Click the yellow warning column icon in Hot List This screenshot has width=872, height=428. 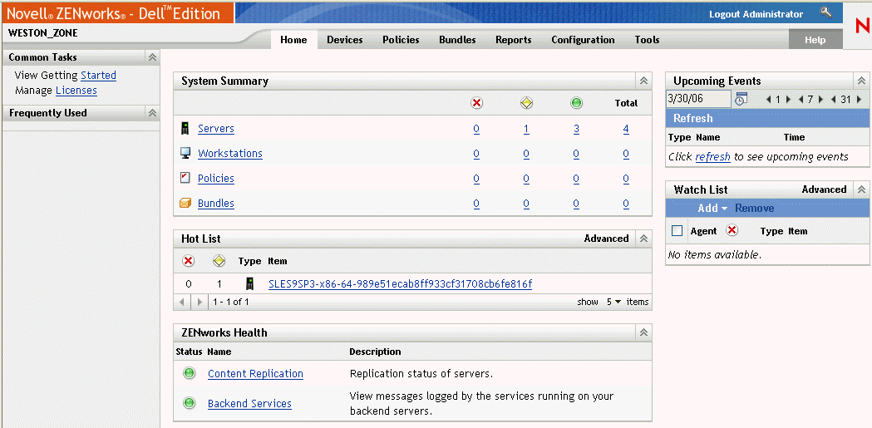click(219, 261)
